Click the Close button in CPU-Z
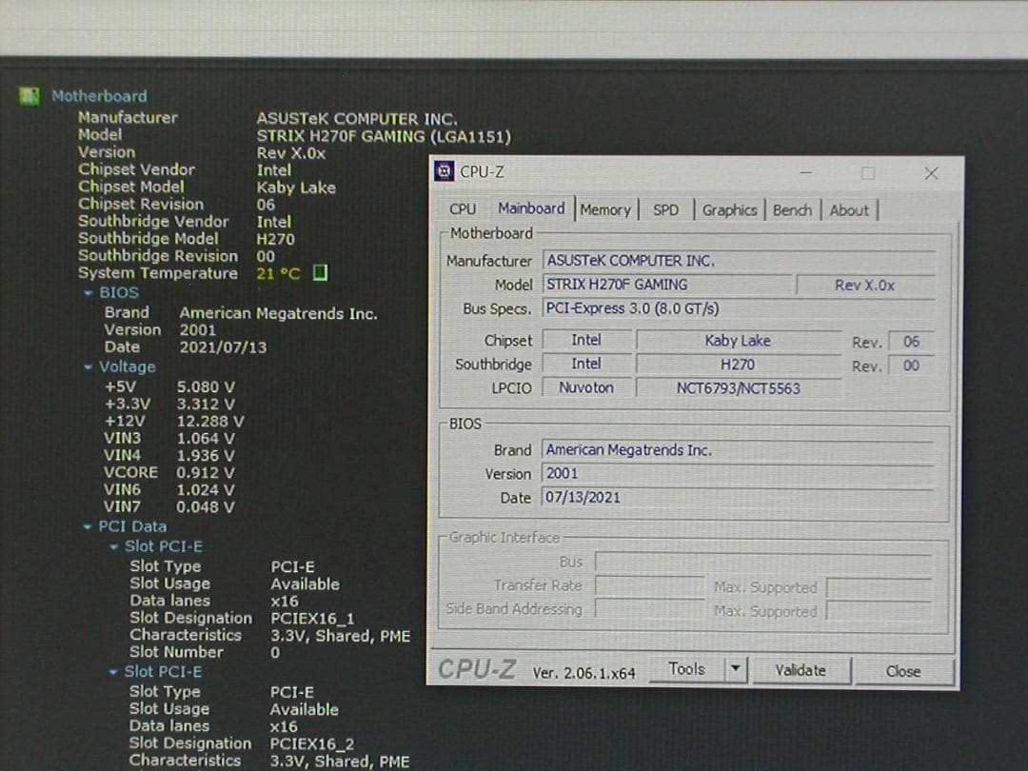The height and width of the screenshot is (771, 1028). 901,669
